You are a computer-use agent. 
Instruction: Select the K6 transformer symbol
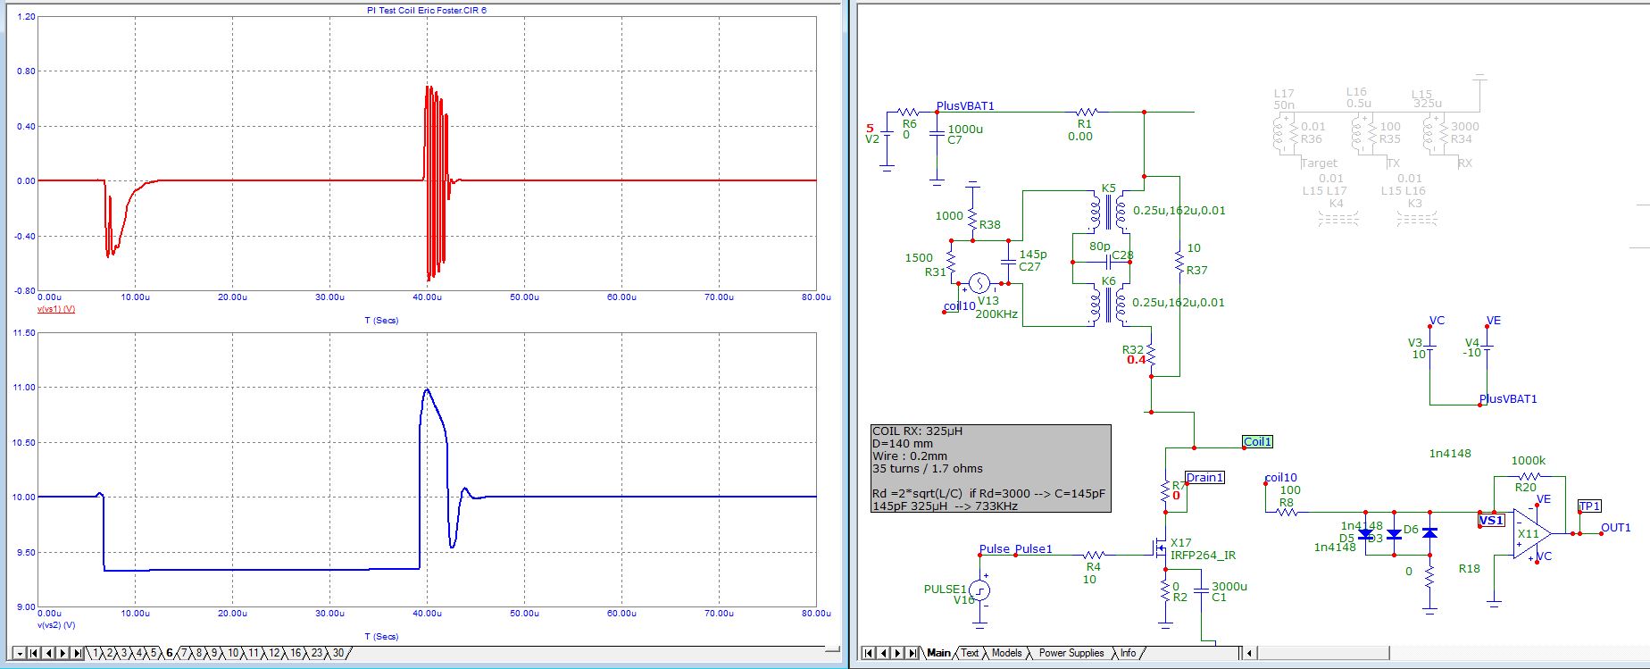[1108, 304]
